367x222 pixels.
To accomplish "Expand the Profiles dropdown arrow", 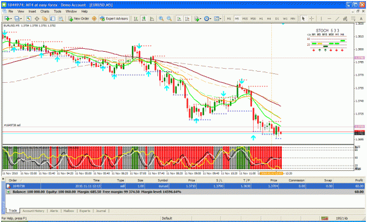I will [x=21, y=19].
